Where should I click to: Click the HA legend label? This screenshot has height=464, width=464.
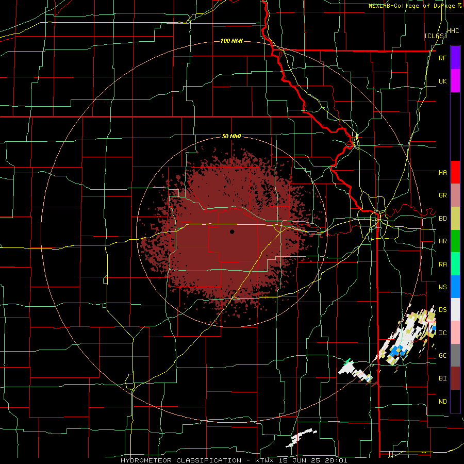[x=442, y=172]
